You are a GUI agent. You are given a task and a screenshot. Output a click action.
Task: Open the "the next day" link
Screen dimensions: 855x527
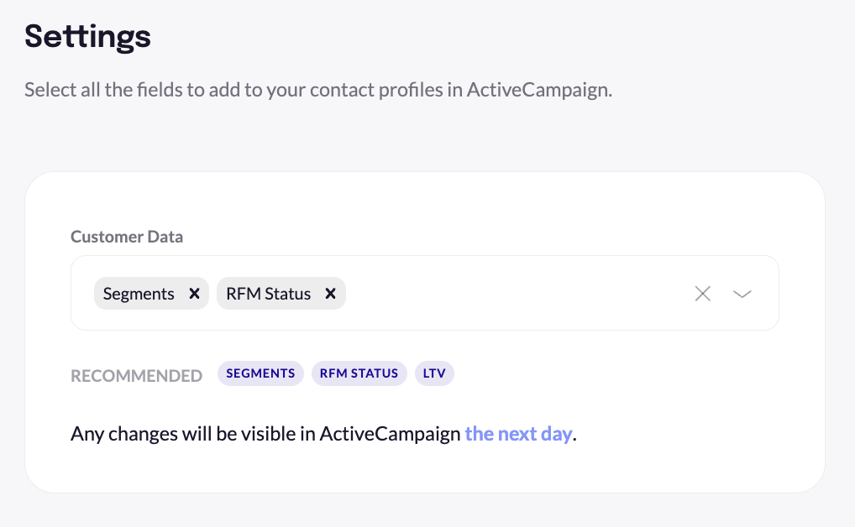(x=518, y=434)
